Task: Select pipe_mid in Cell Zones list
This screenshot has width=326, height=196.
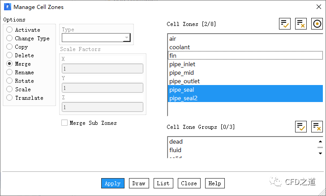Action: pyautogui.click(x=182, y=72)
